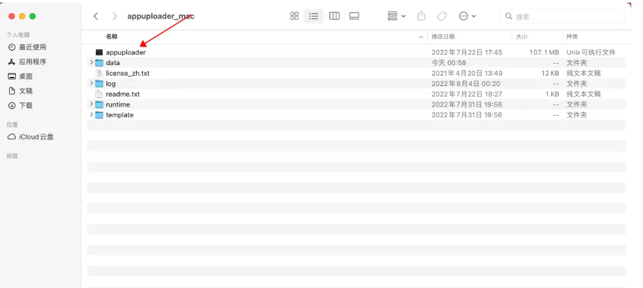Select the data folder name

[113, 62]
